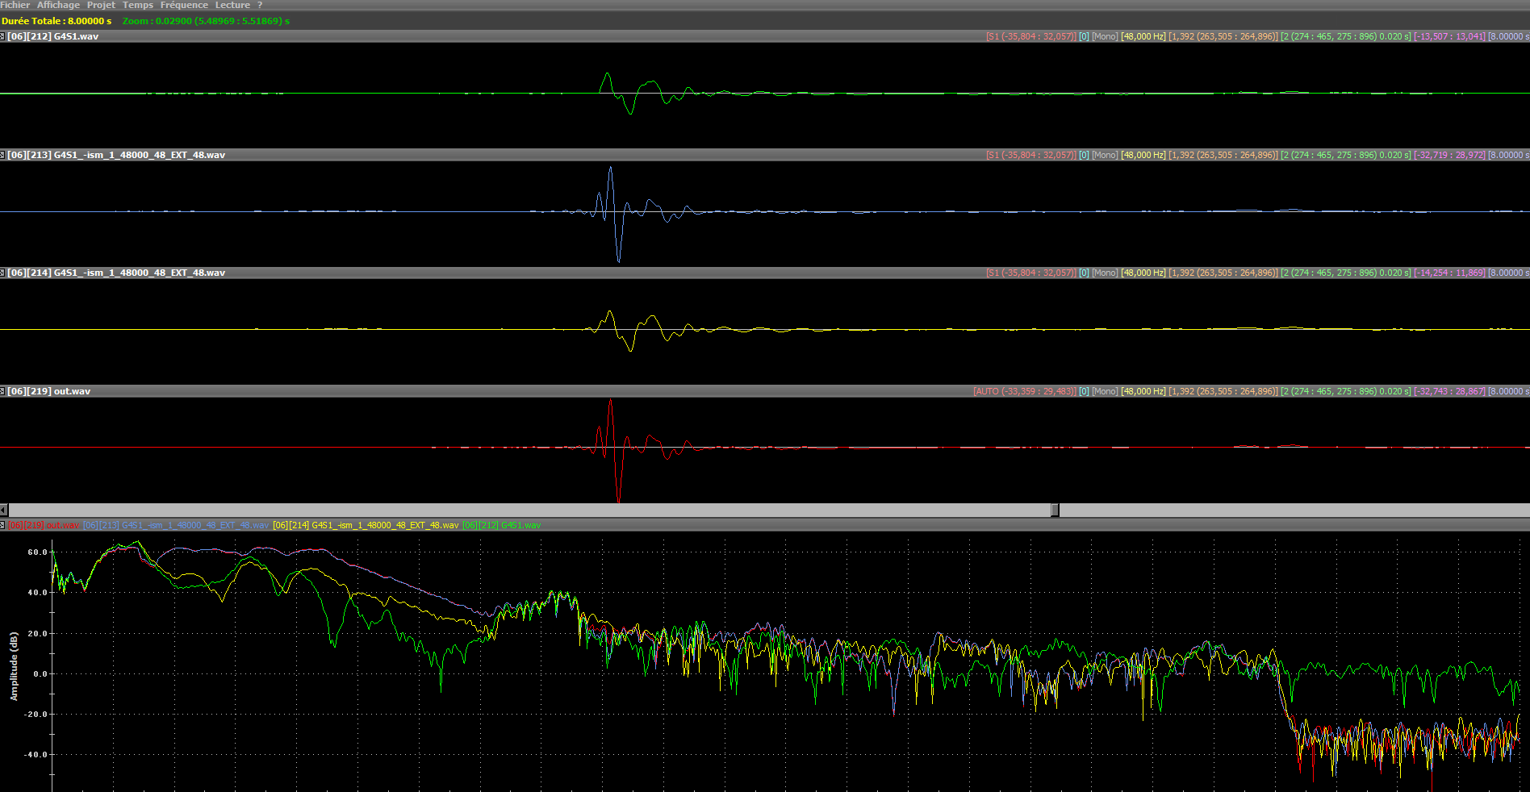Click the small icon beside out.wav track header
Image resolution: width=1530 pixels, height=792 pixels.
click(x=3, y=391)
